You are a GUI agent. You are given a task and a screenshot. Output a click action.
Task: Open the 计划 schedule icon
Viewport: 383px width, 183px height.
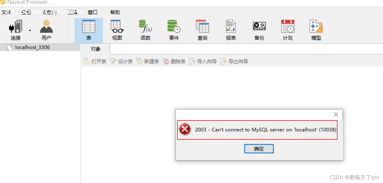pyautogui.click(x=288, y=30)
